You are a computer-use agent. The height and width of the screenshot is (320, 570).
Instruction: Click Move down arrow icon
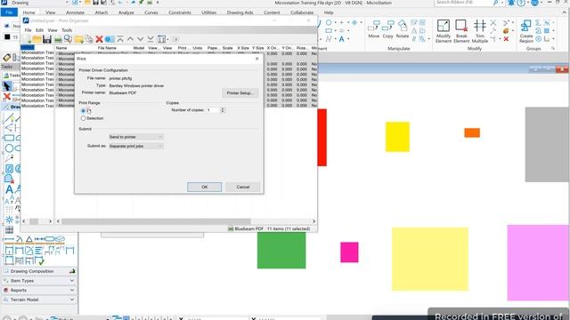coord(140,39)
